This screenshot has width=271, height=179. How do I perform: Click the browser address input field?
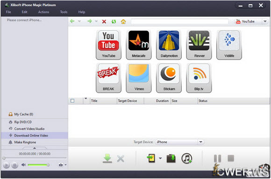(179, 21)
